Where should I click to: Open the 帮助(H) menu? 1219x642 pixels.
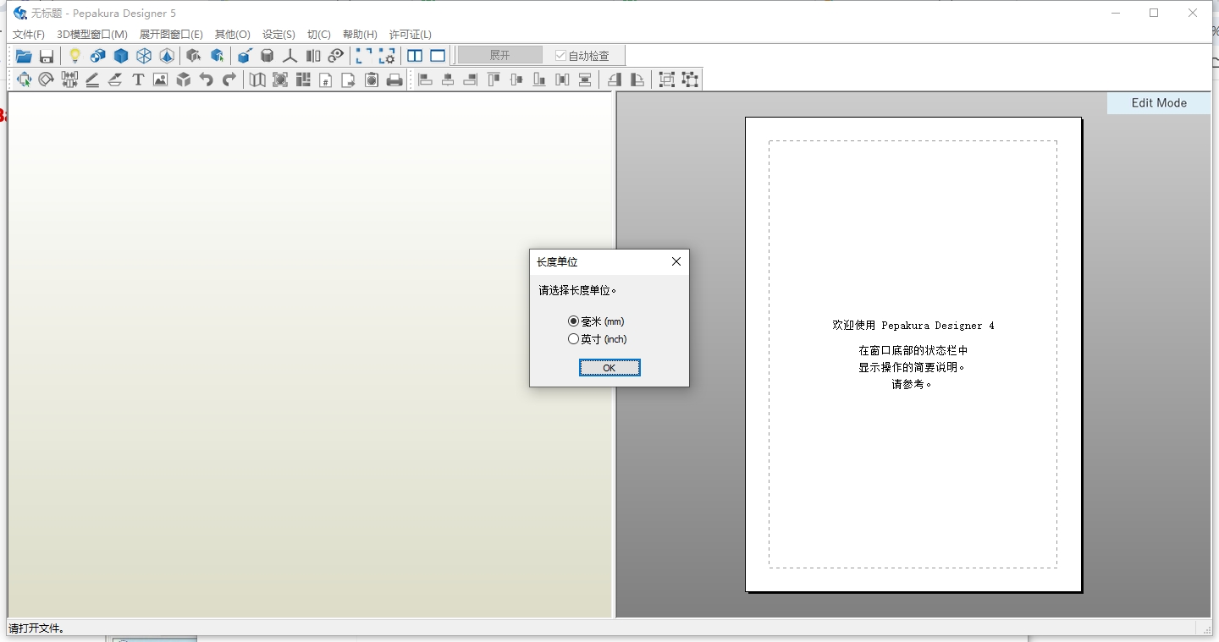360,35
